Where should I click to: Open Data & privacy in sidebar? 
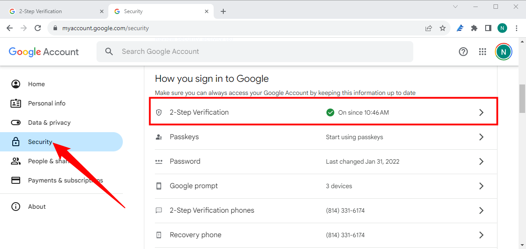pos(49,123)
